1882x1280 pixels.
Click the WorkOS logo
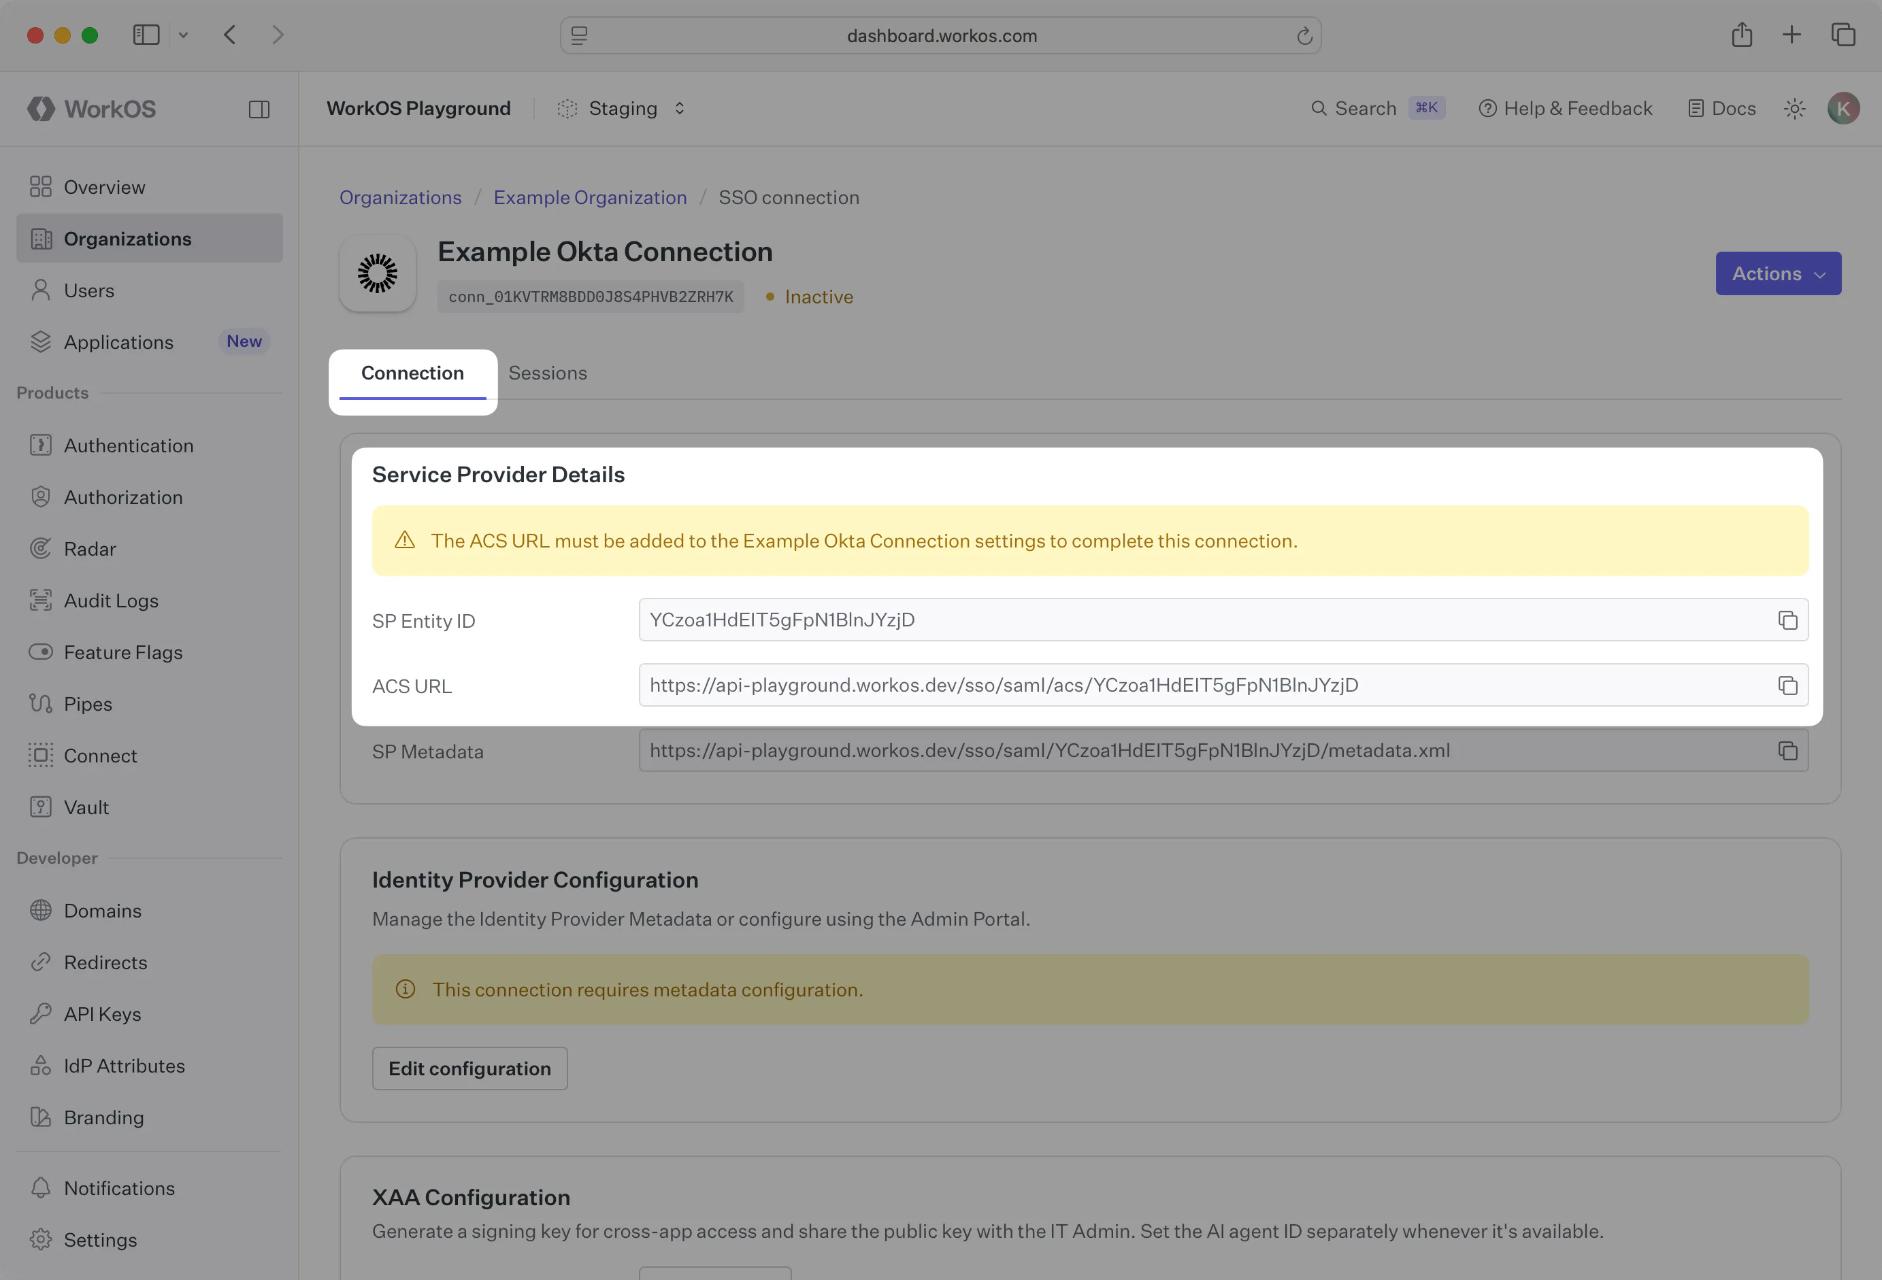pyautogui.click(x=91, y=109)
